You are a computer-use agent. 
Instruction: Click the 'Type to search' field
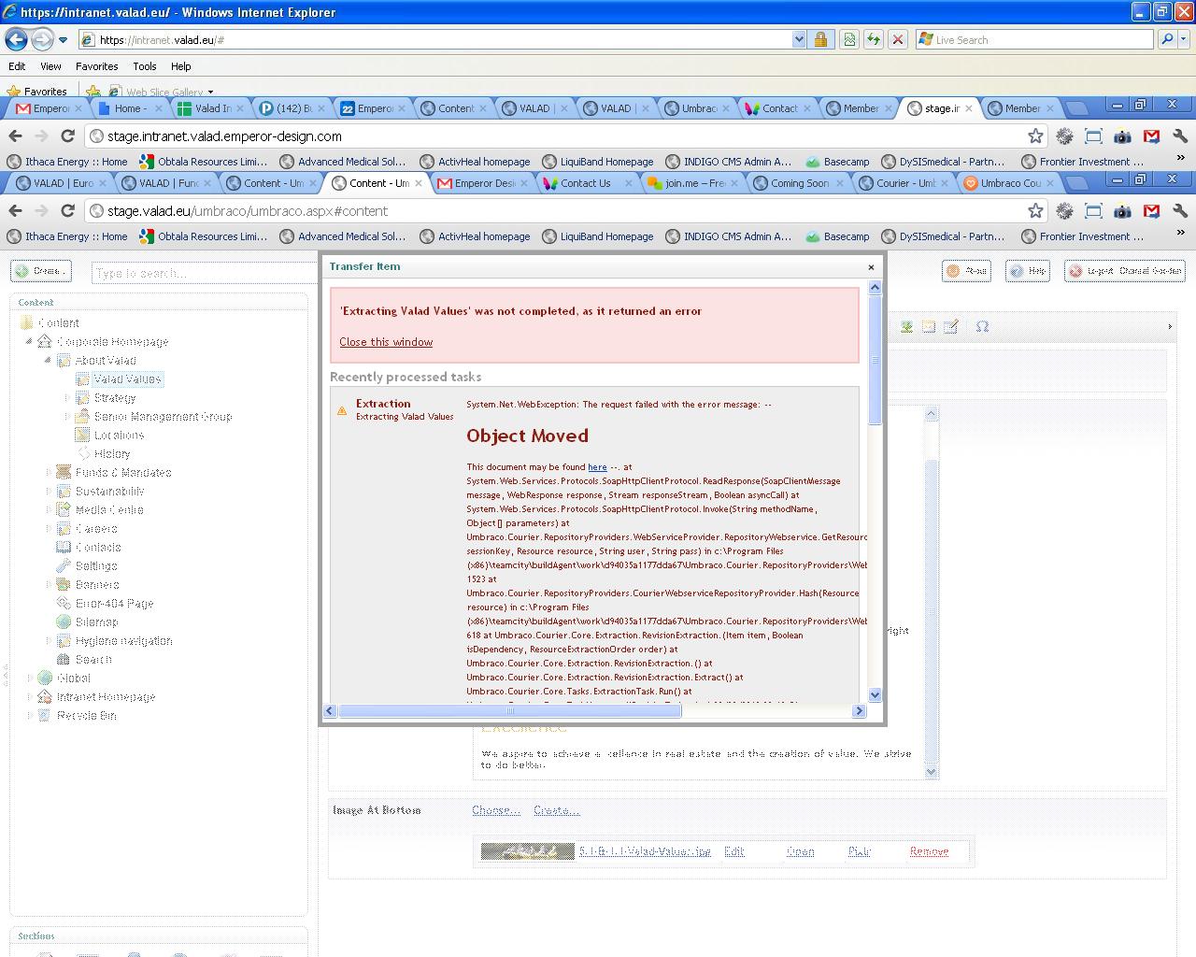point(206,273)
